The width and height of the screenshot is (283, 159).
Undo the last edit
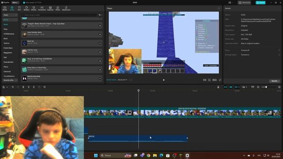[12, 87]
